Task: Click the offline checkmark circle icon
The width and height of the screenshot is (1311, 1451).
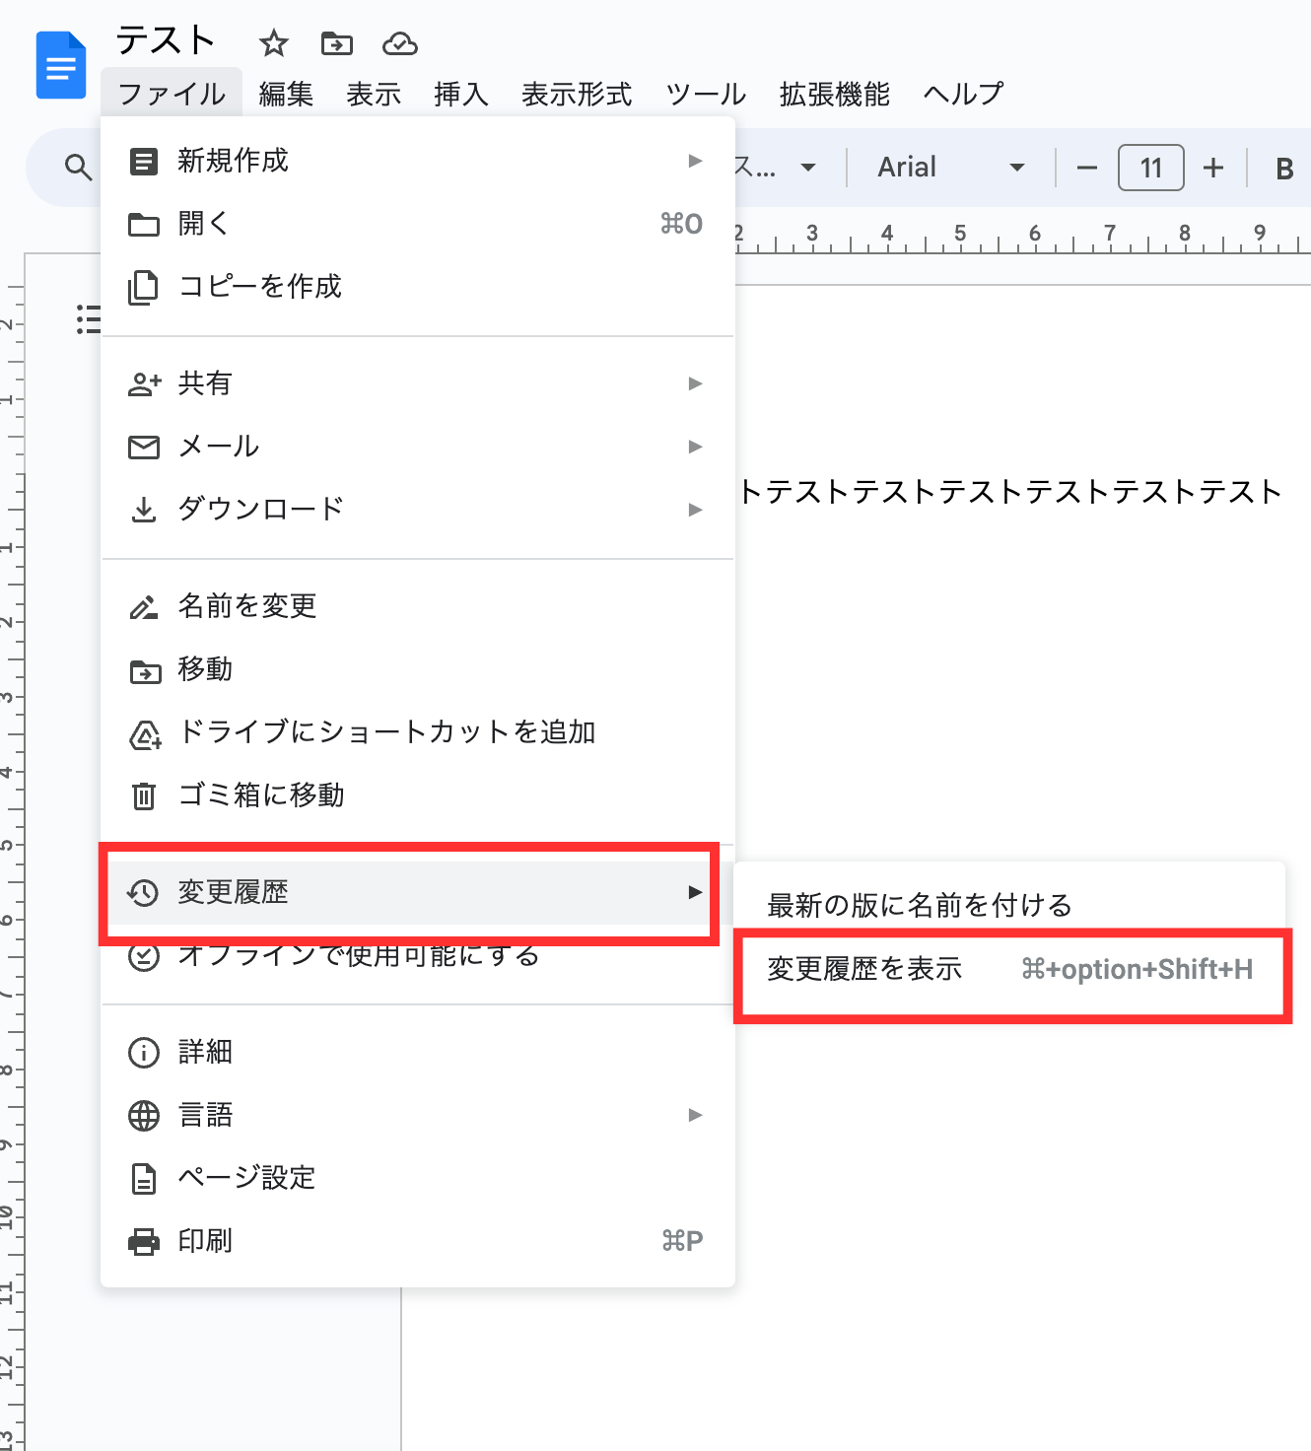Action: point(144,957)
